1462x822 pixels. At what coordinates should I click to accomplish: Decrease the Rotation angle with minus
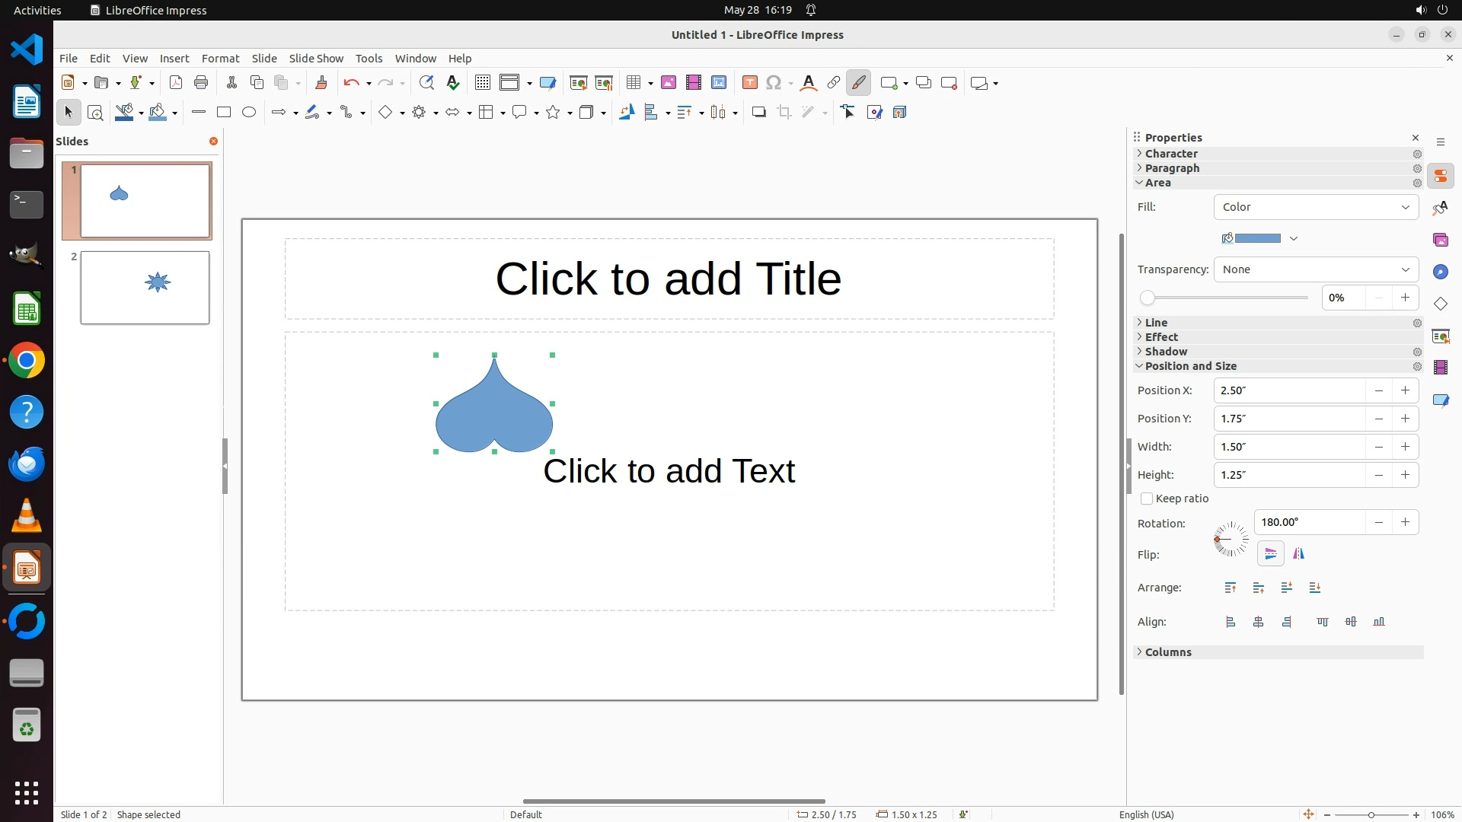[x=1378, y=522]
